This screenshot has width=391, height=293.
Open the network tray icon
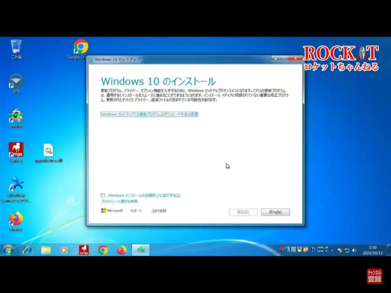[x=347, y=250]
